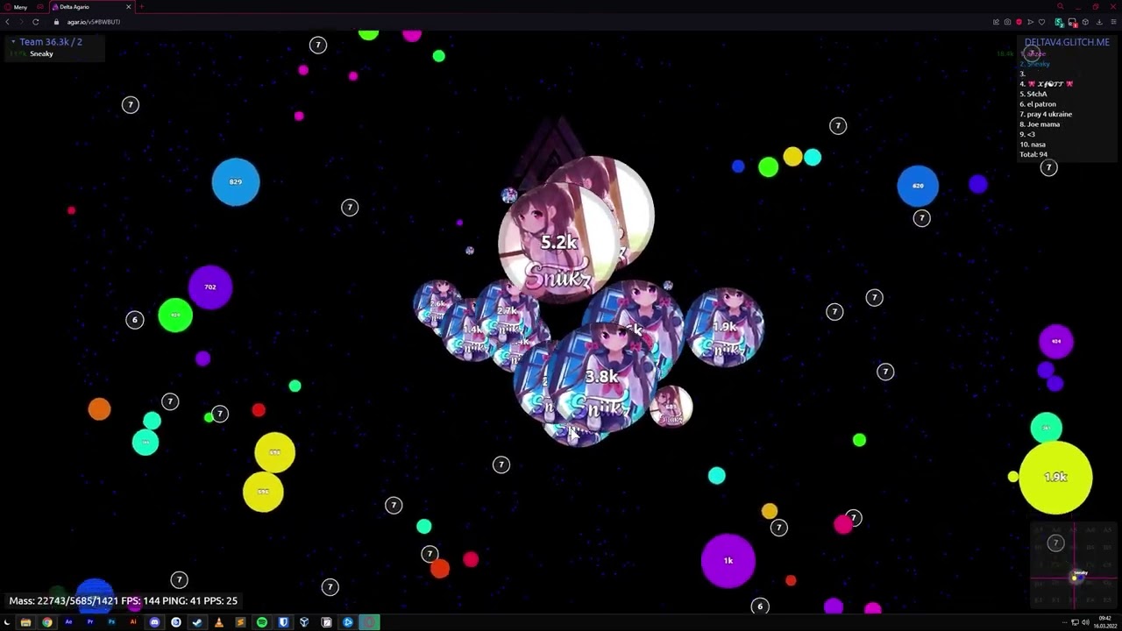
Task: Go forward in browser history
Action: pyautogui.click(x=21, y=22)
